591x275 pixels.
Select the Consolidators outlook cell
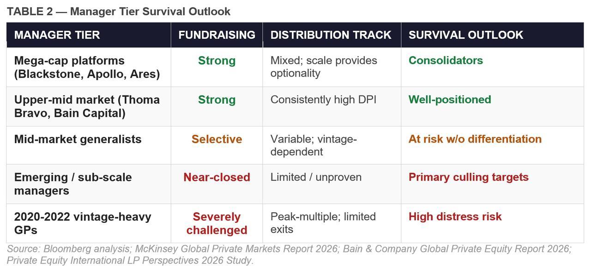pyautogui.click(x=446, y=60)
